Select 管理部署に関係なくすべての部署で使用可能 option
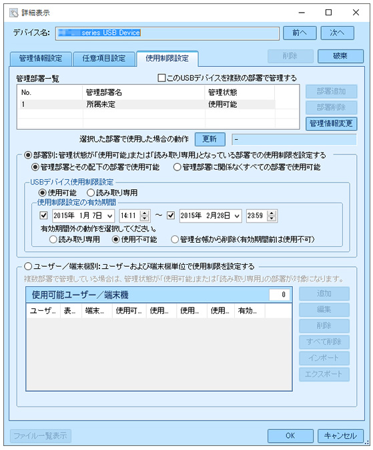Image resolution: width=373 pixels, height=450 pixels. coord(177,167)
